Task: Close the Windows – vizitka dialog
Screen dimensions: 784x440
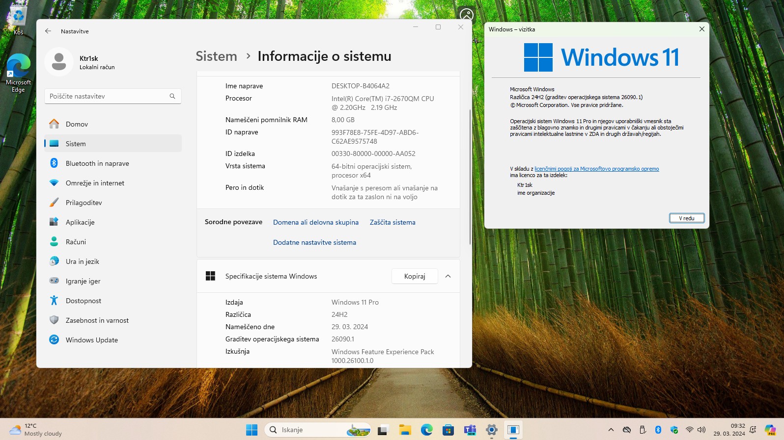Action: (702, 29)
